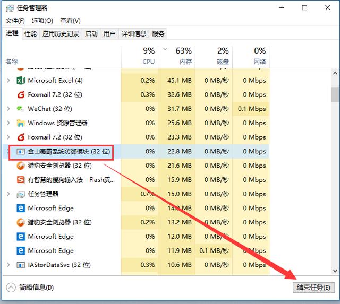
Task: Click the scrollbar down arrow
Action: point(335,271)
